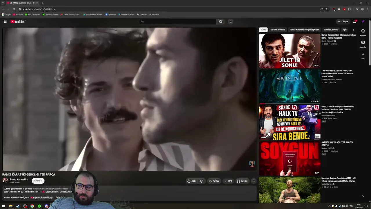Open Windows notification center

coord(366,206)
